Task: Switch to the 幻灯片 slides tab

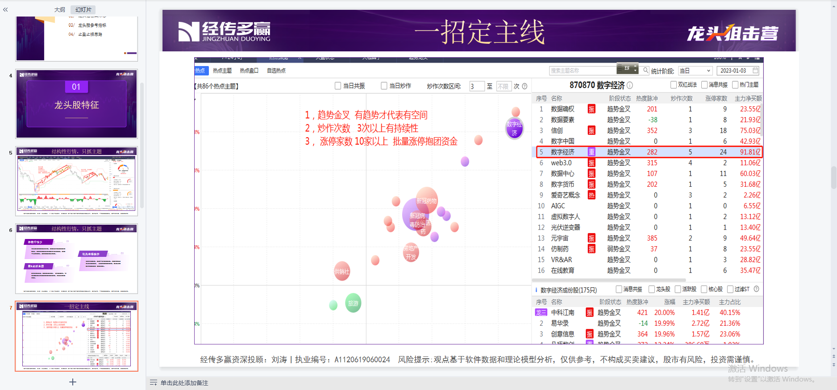Action: 83,9
